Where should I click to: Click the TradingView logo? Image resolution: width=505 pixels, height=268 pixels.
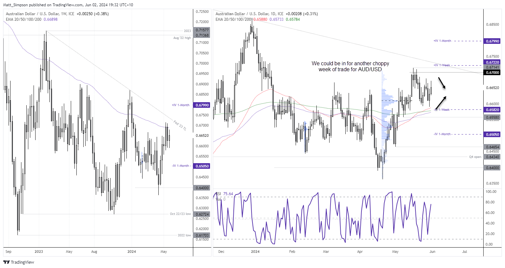pos(19,262)
